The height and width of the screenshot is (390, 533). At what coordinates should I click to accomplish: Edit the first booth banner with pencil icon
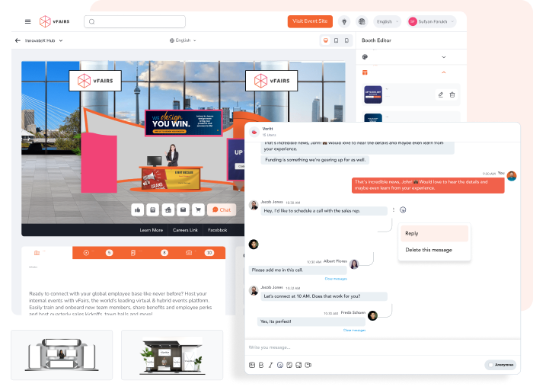click(x=440, y=94)
